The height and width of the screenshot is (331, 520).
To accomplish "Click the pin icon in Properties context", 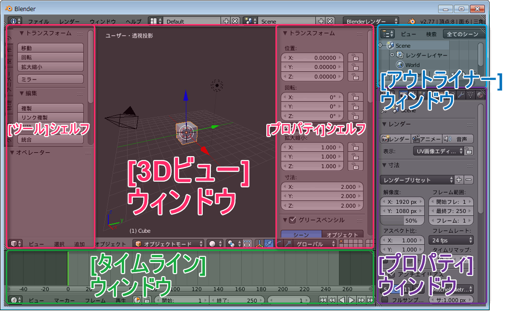I will pyautogui.click(x=384, y=110).
